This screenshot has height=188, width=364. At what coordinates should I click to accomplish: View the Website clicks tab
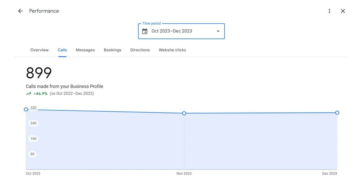[172, 50]
